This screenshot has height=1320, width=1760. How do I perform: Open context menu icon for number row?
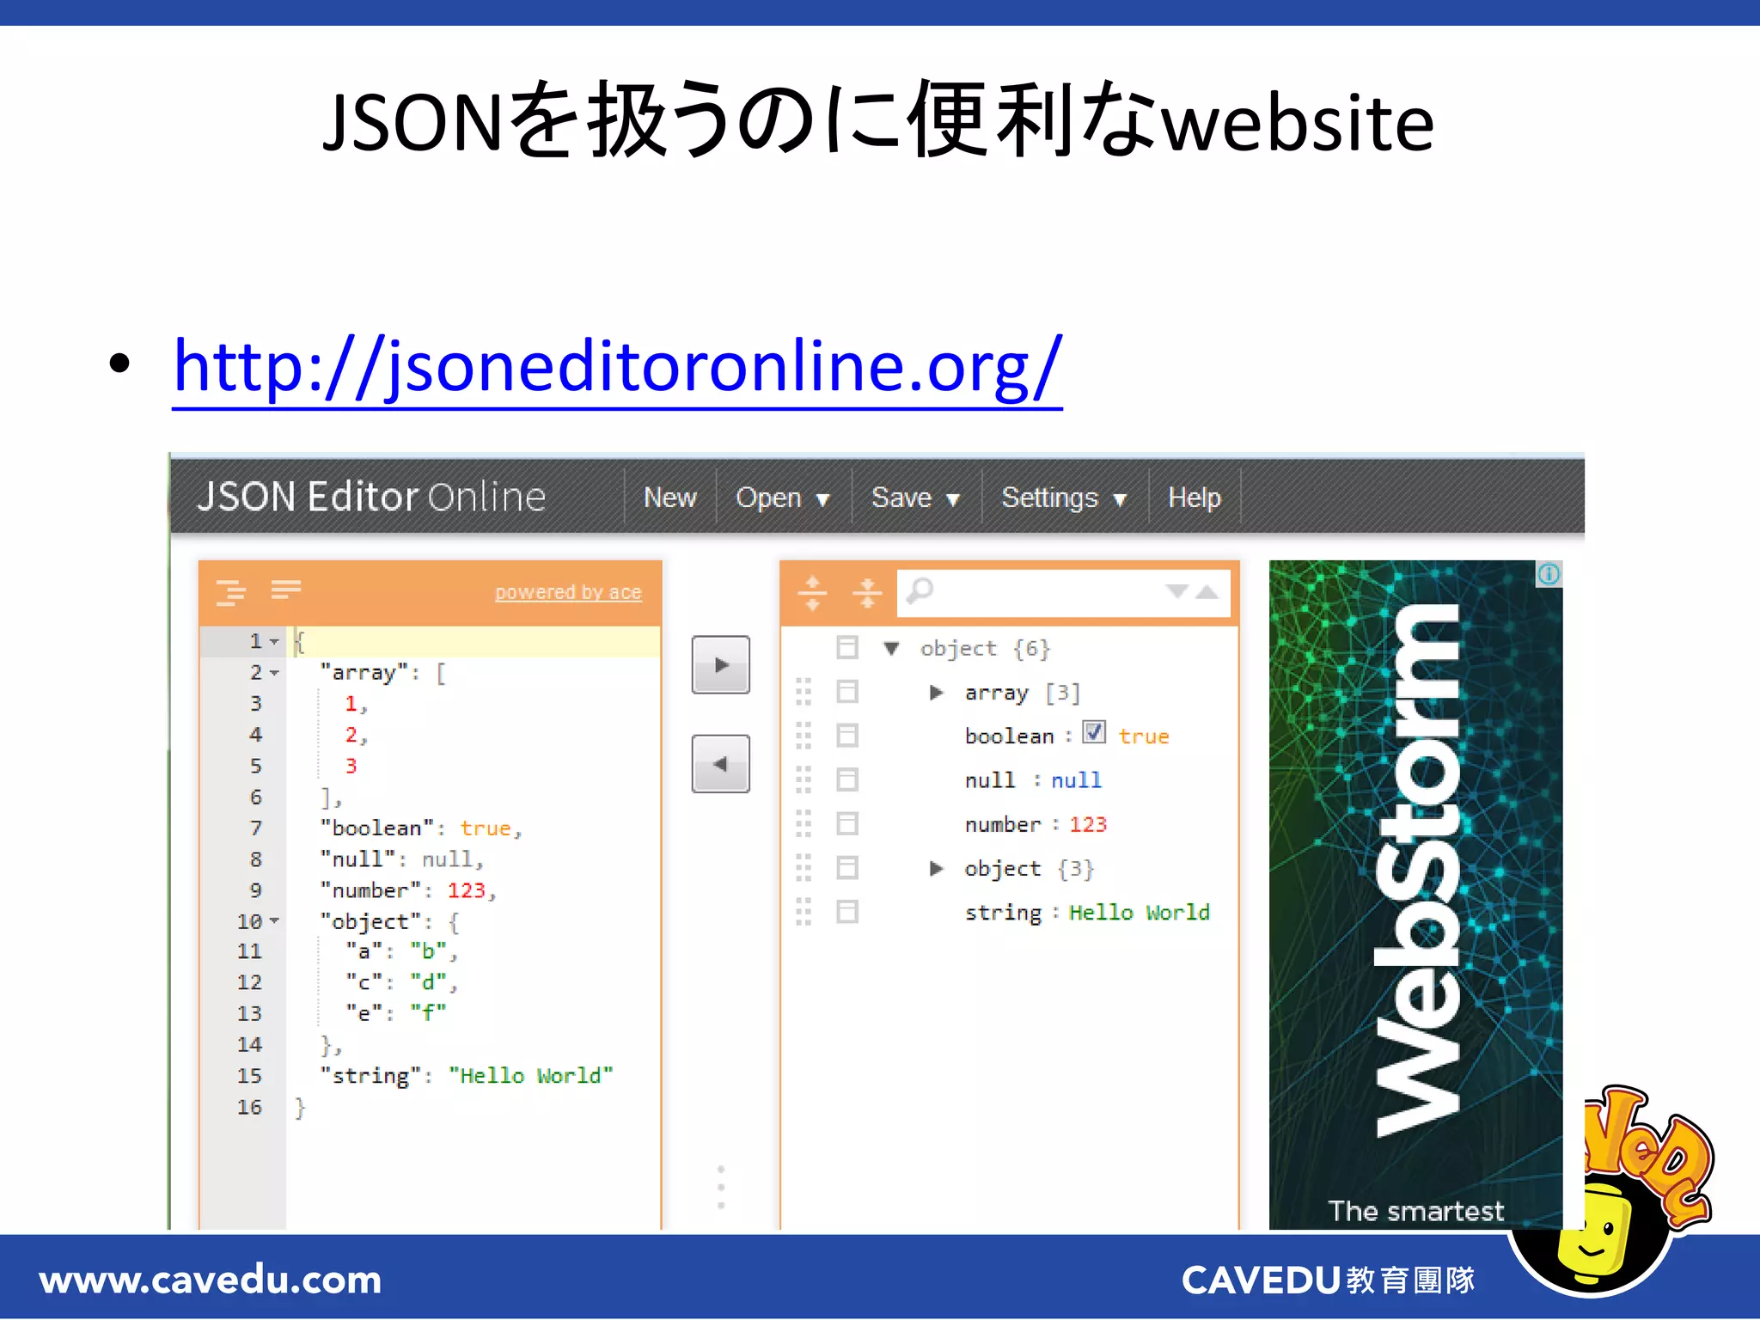847,824
